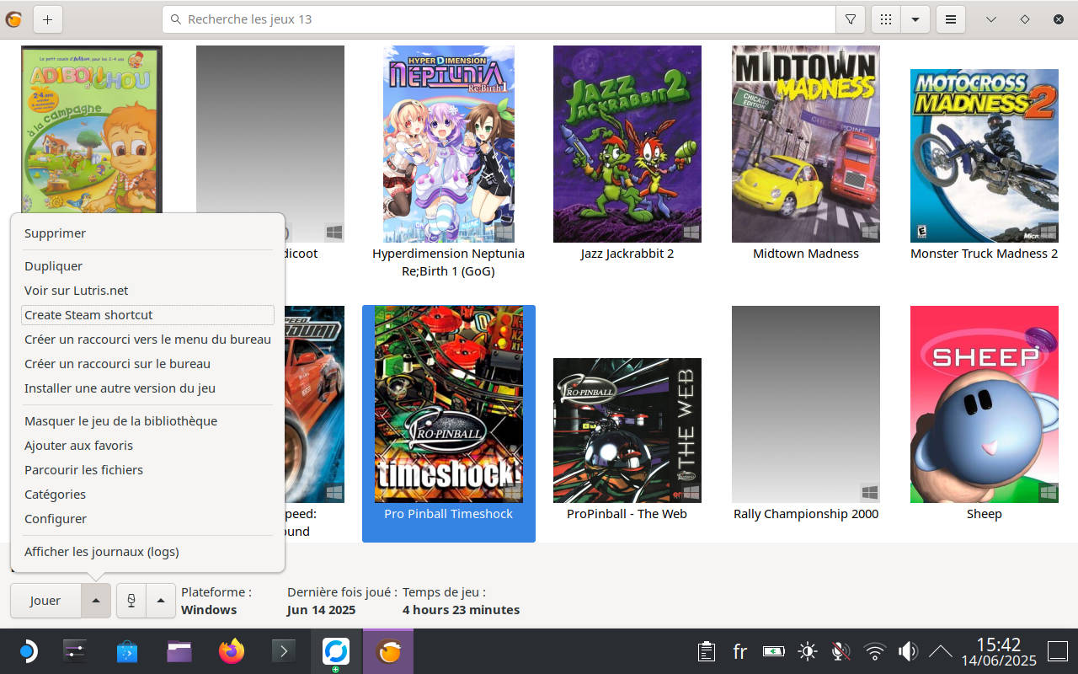
Task: Click the blue sync app icon in taskbar
Action: pyautogui.click(x=336, y=651)
